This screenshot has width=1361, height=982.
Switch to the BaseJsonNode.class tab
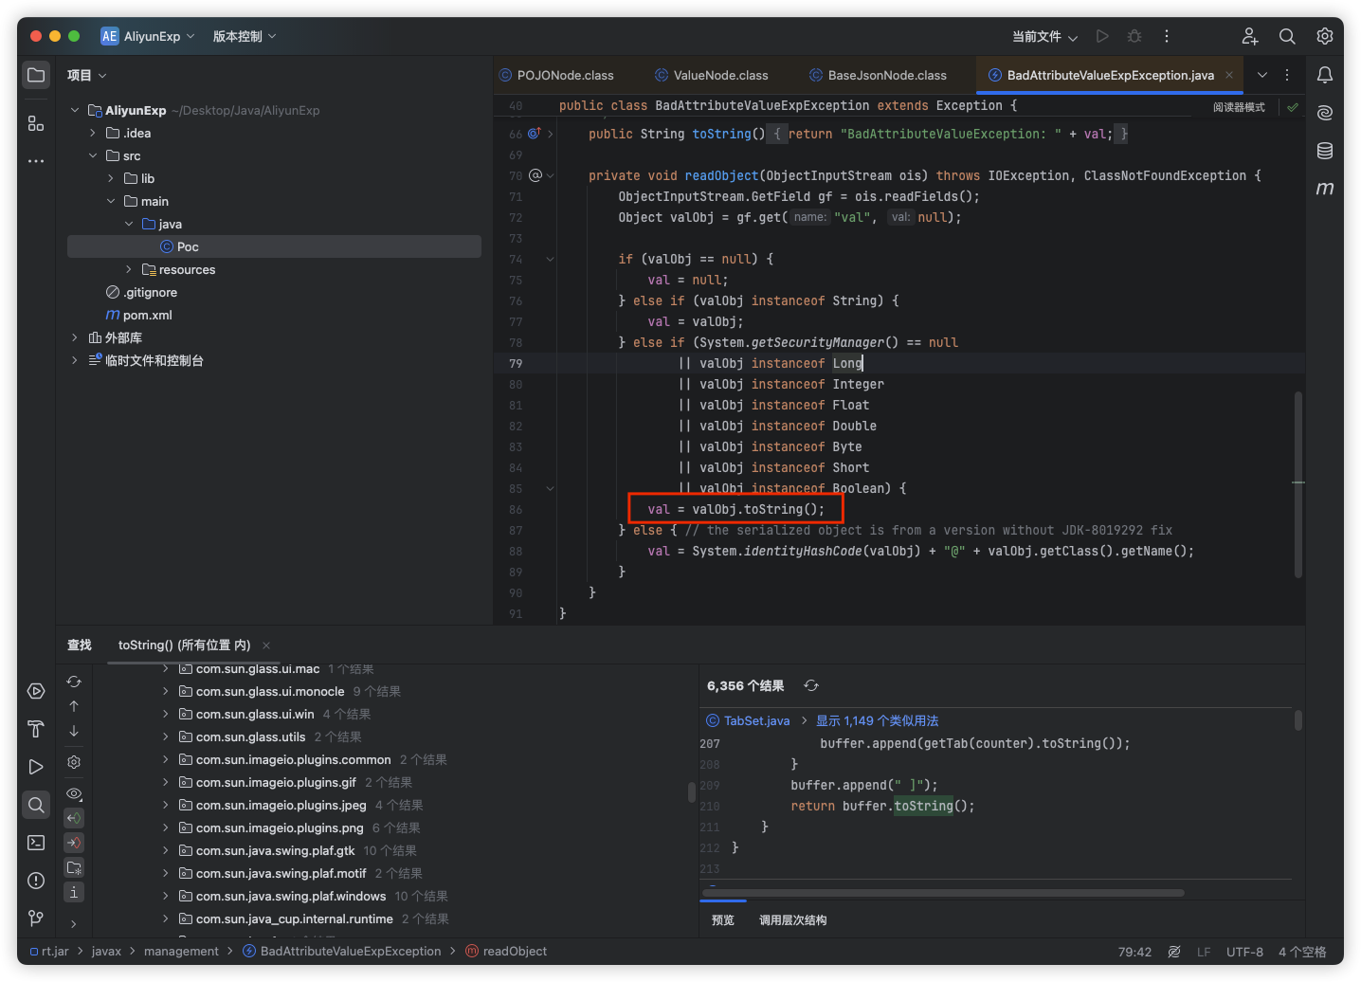coord(878,75)
